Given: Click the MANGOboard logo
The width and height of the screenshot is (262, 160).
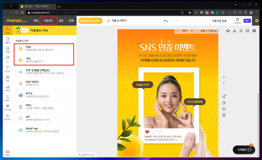Looking at the screenshot, I should (x=17, y=21).
